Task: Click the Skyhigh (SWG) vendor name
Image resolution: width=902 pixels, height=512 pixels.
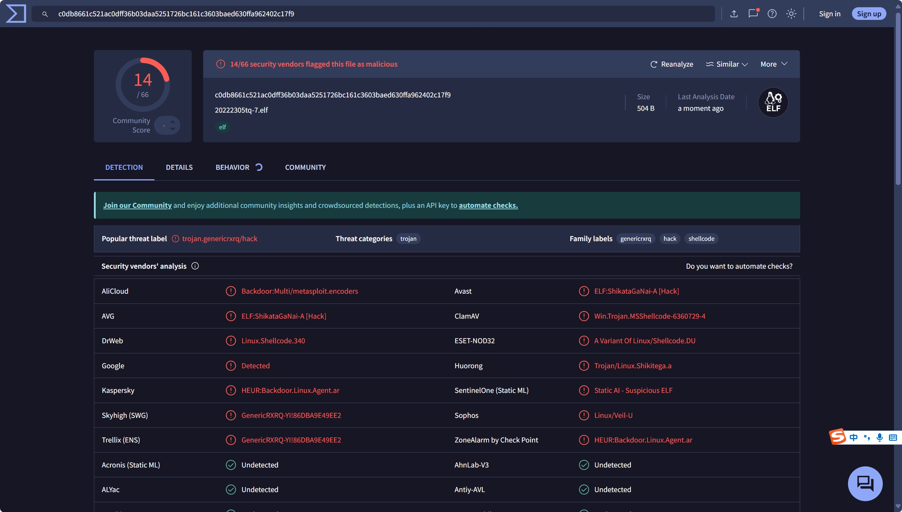Action: click(125, 415)
